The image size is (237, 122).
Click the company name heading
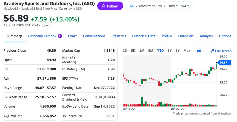49,3
